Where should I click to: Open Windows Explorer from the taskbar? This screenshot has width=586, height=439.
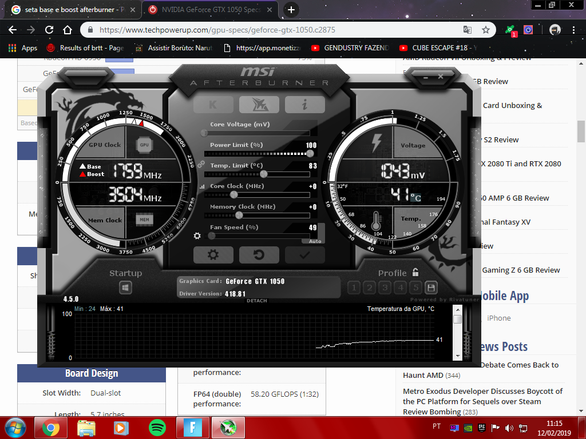86,428
